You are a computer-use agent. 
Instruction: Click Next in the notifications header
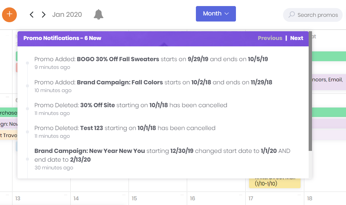[x=297, y=38]
